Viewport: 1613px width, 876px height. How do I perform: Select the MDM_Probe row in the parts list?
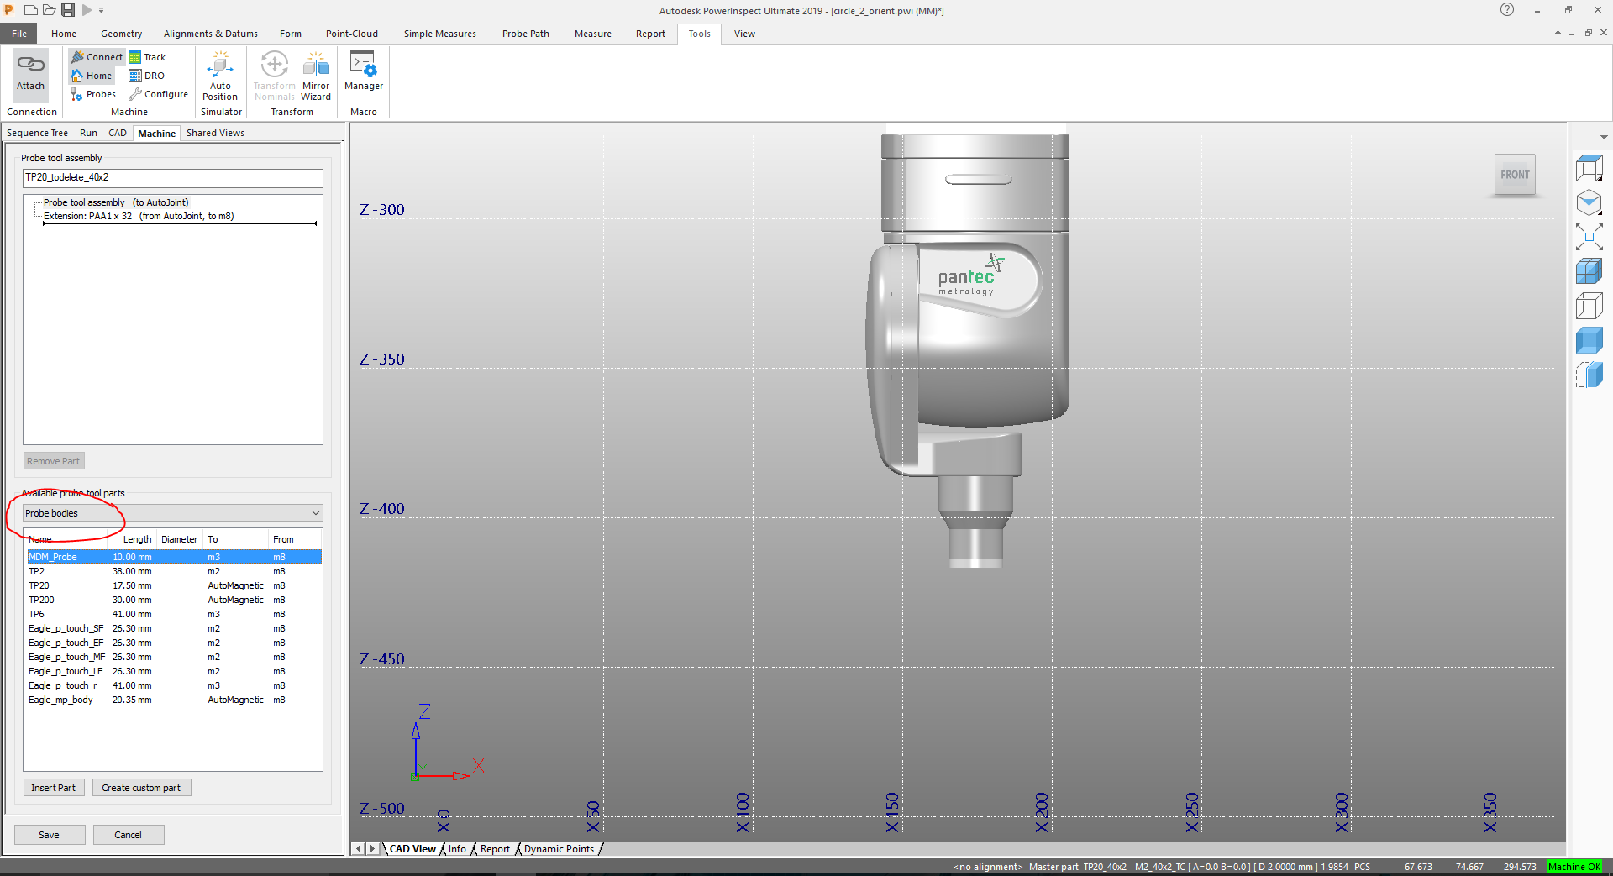tap(101, 556)
